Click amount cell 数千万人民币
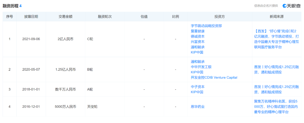This screenshot has width=304, height=123. point(66,89)
